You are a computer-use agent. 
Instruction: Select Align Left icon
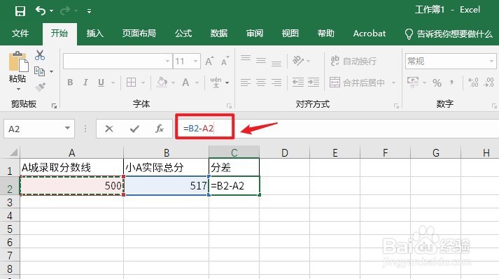click(246, 83)
